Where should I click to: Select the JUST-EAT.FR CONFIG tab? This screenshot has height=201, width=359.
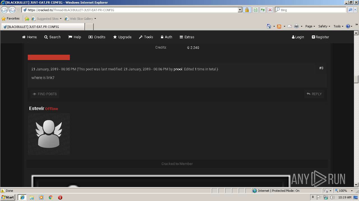tap(43, 27)
